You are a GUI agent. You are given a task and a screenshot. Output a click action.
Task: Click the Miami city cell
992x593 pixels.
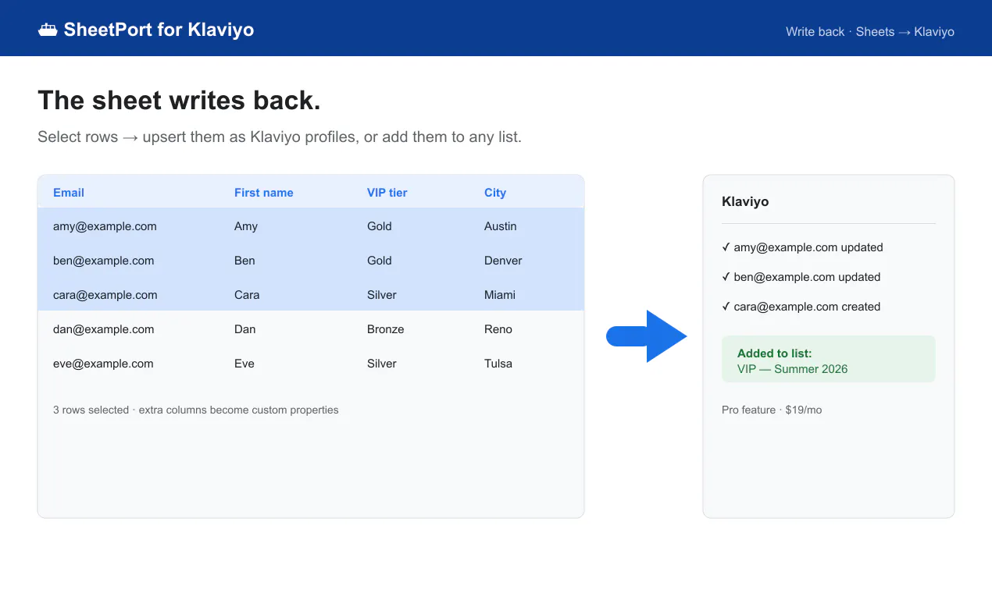tap(500, 295)
